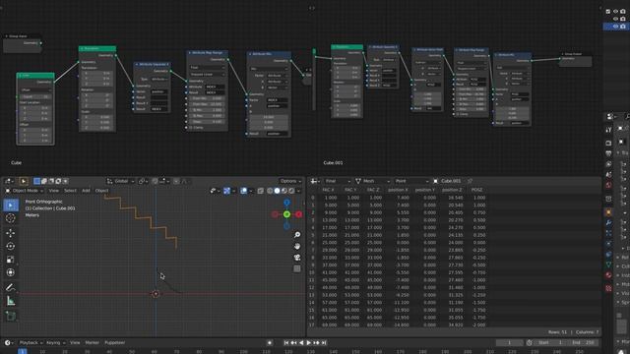Hide the highlighted outliner item via eye icon
The height and width of the screenshot is (354, 630).
pos(615,27)
